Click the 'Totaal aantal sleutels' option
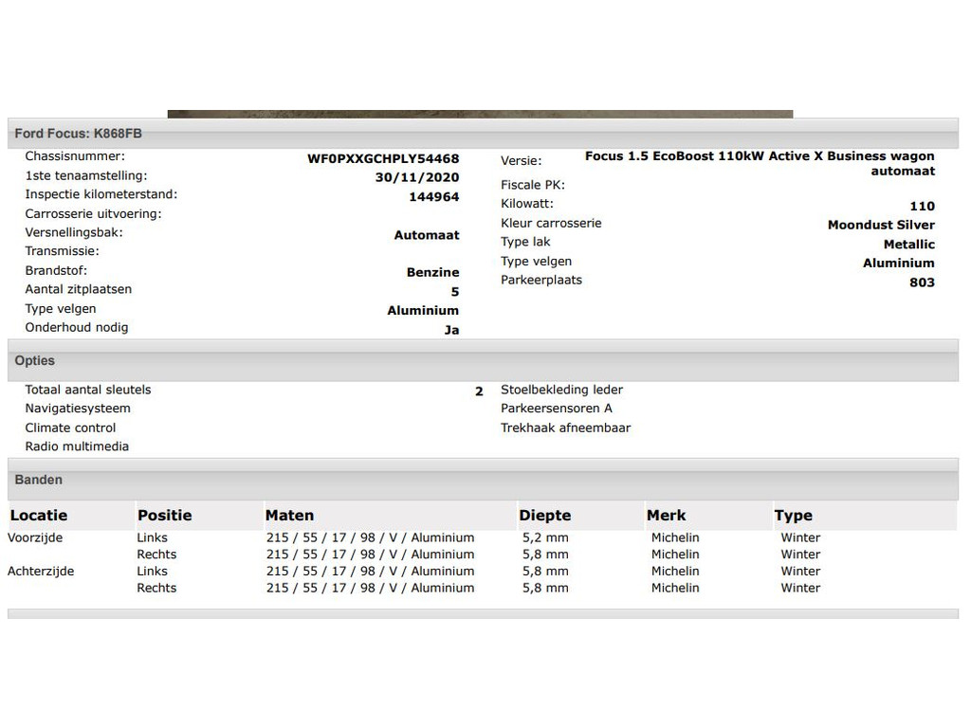 point(88,390)
